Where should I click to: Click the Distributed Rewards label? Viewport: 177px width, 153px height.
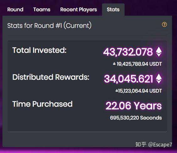tap(51, 77)
